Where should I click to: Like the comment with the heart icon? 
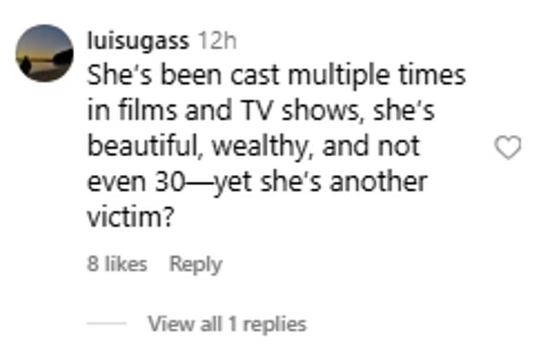click(x=508, y=148)
